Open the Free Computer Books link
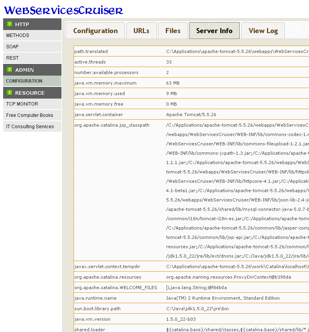Viewport: 309px width, 332px height. pos(32,115)
